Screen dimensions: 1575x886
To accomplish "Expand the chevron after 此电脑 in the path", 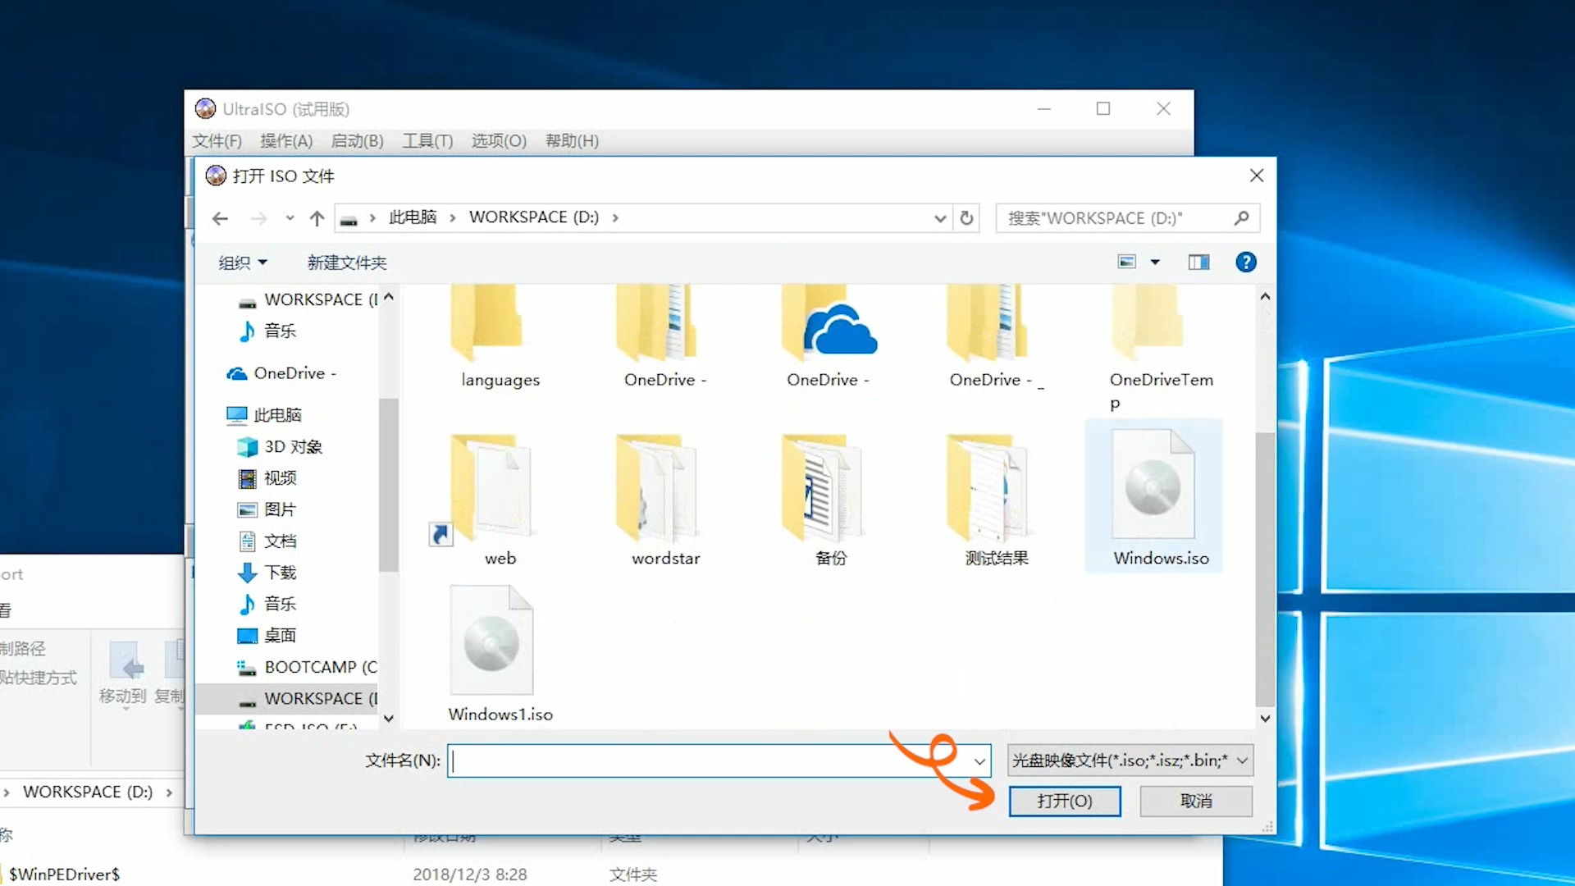I will point(452,218).
